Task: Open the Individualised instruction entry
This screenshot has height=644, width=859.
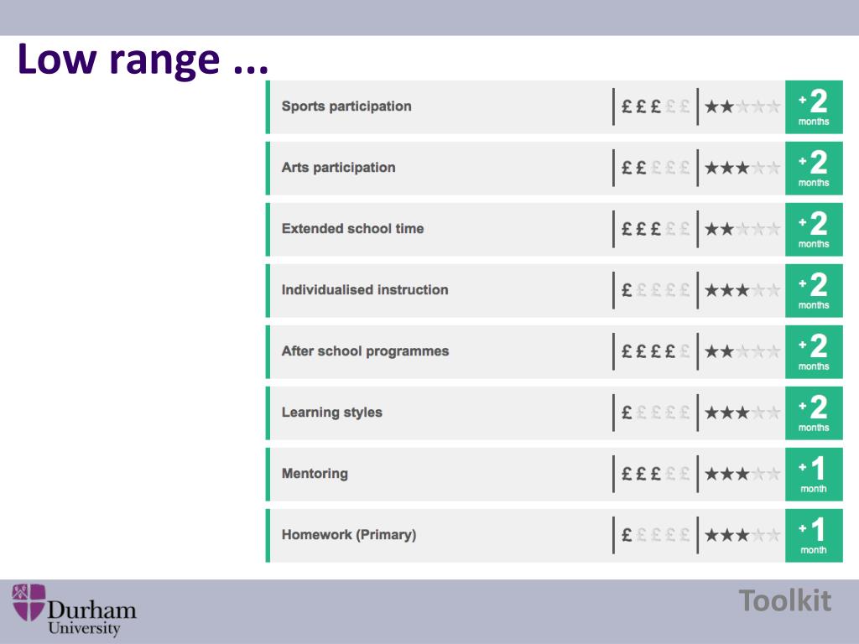Action: coord(554,291)
